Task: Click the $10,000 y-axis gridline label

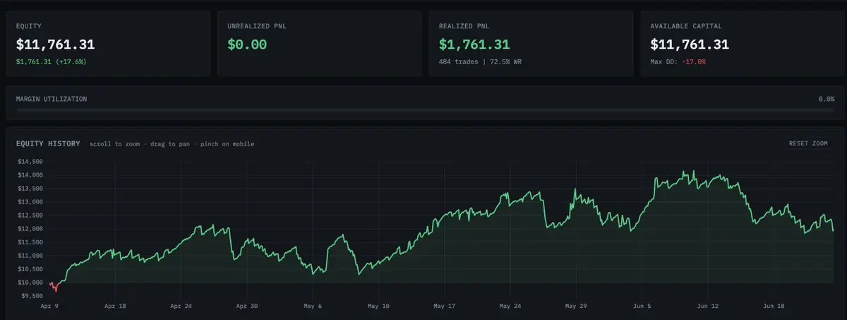Action: 30,283
